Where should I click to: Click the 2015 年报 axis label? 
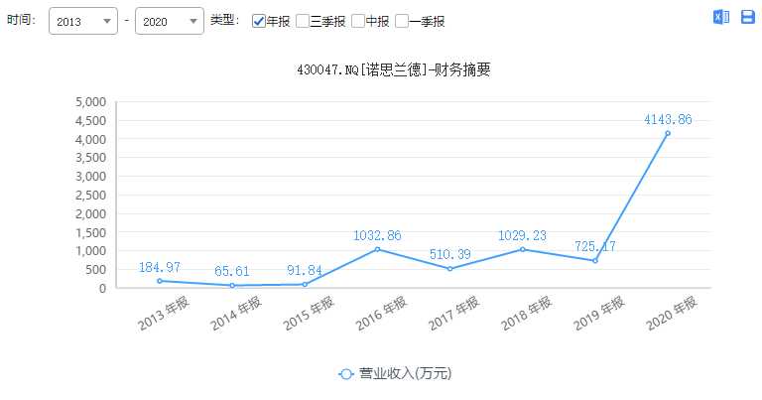(x=310, y=314)
